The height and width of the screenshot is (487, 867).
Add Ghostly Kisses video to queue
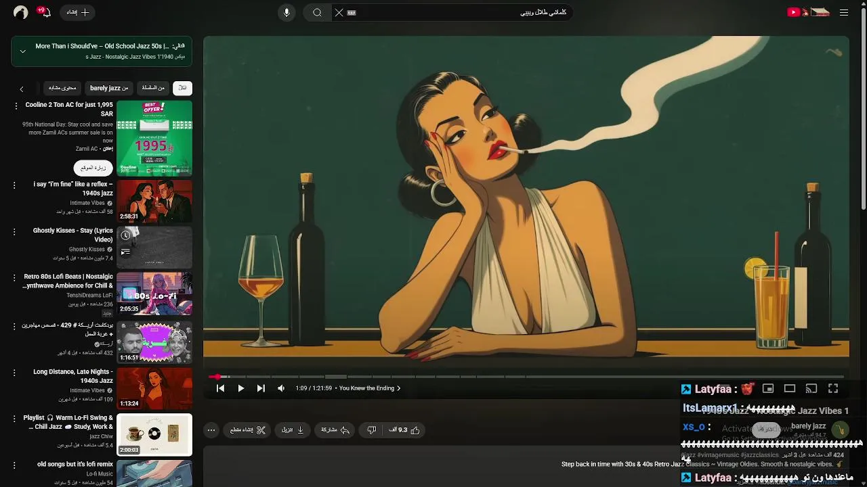point(125,252)
